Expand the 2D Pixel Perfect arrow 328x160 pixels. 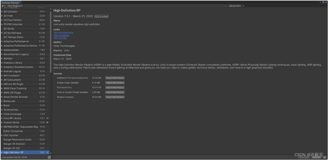click(x=2, y=20)
